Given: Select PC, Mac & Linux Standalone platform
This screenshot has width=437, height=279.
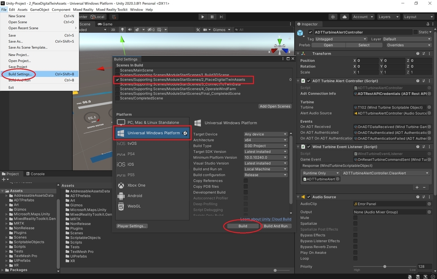Looking at the screenshot, I should click(x=153, y=122).
